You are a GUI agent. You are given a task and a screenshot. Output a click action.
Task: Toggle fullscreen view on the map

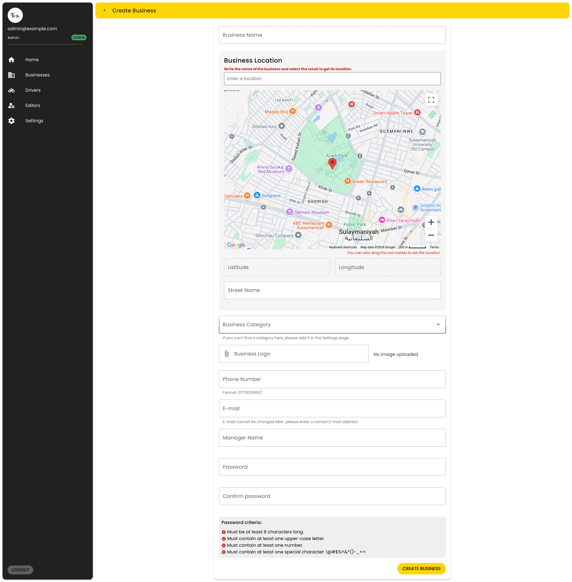tap(431, 100)
